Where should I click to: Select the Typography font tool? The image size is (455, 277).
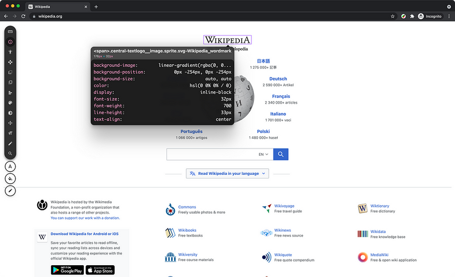(x=10, y=133)
